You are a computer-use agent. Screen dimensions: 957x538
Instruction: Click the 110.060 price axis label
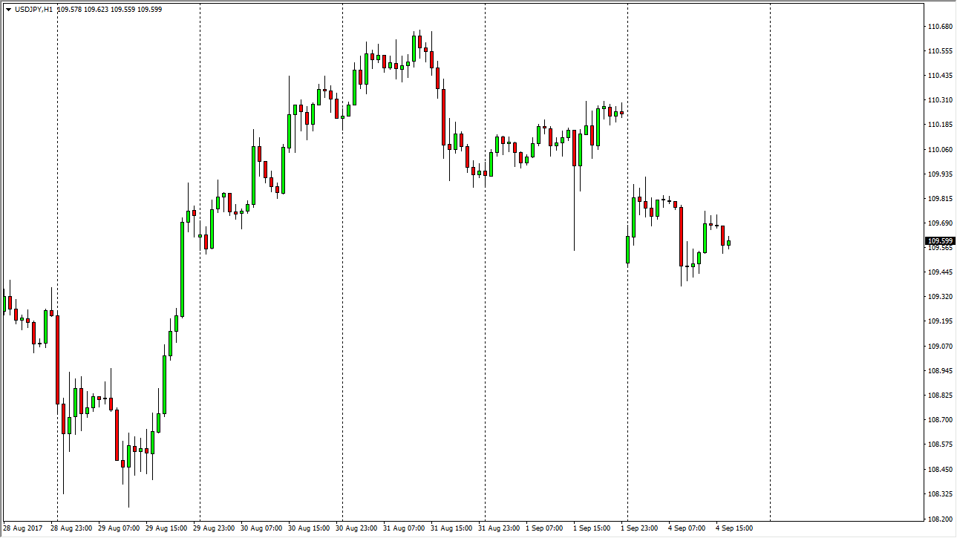click(x=939, y=149)
